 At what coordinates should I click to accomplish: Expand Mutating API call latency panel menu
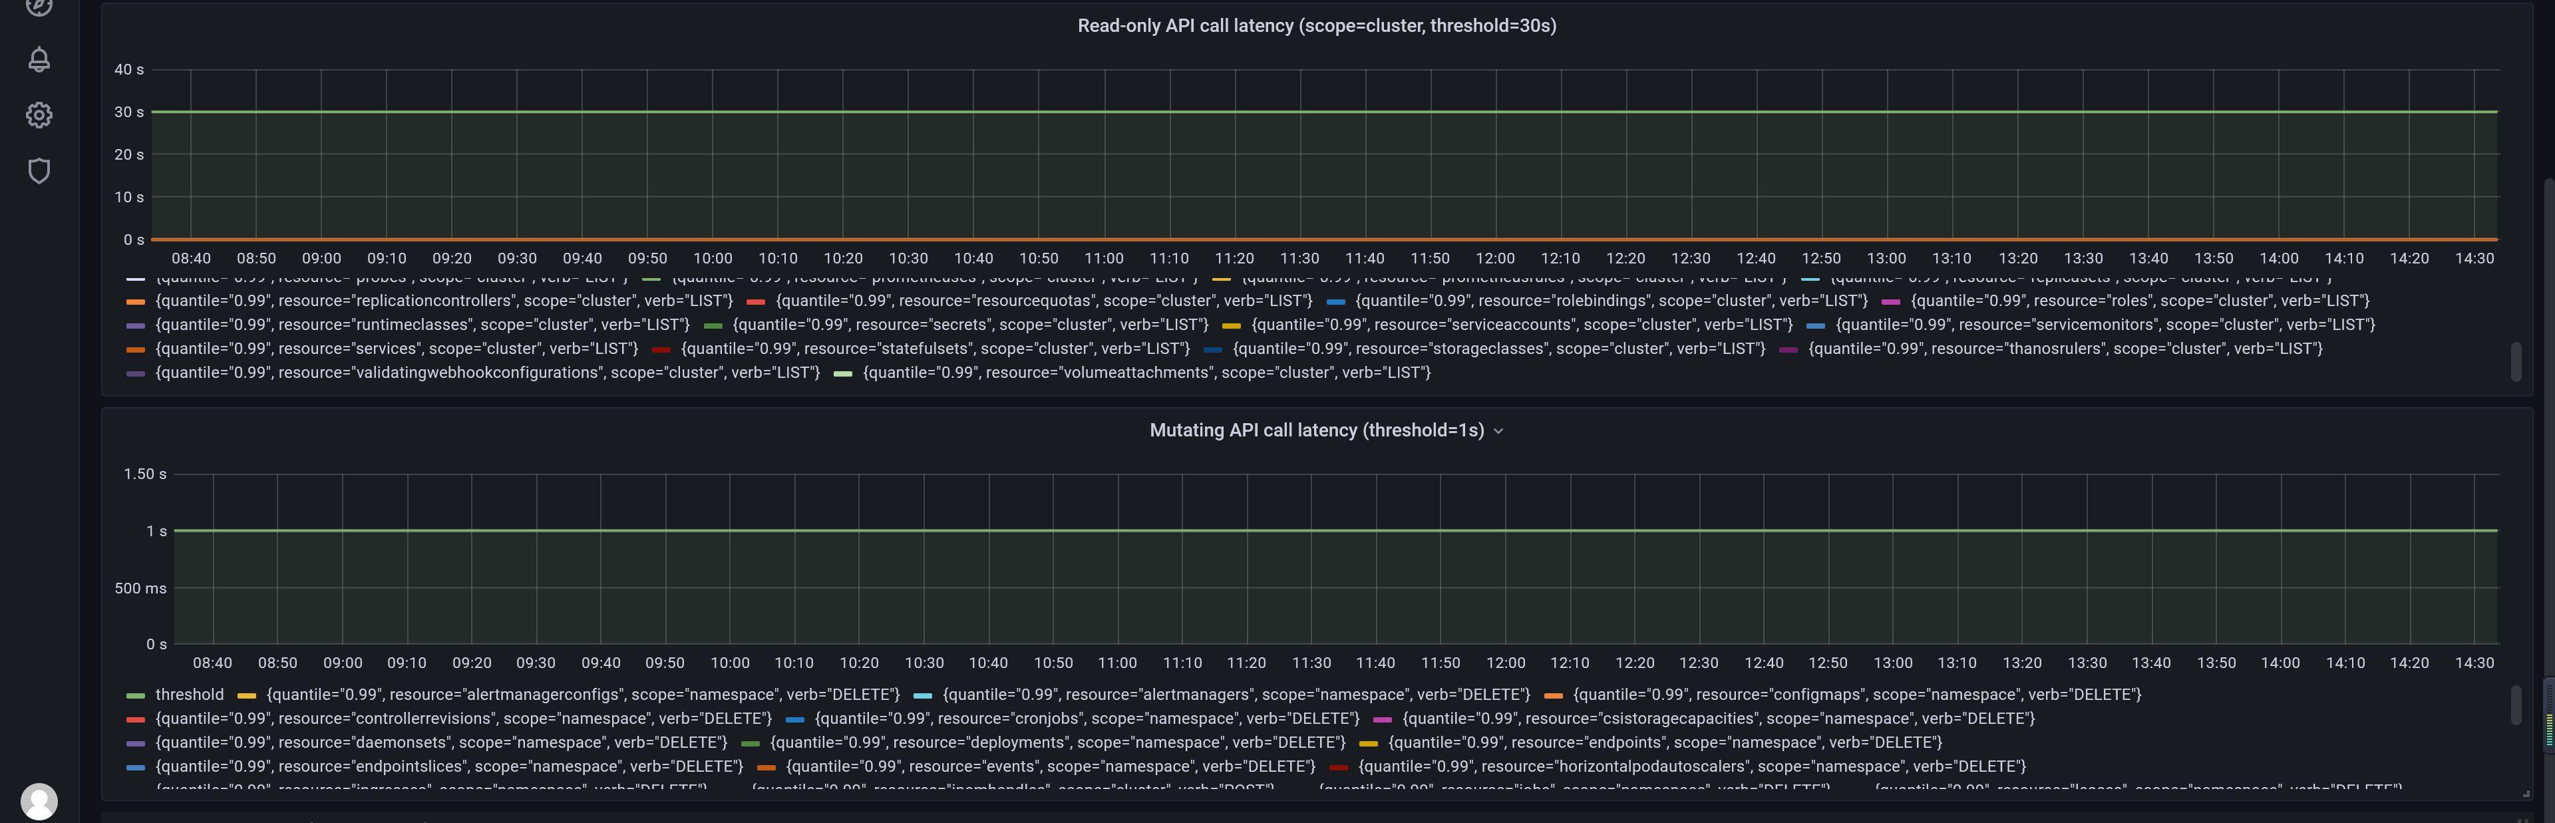click(x=1498, y=430)
